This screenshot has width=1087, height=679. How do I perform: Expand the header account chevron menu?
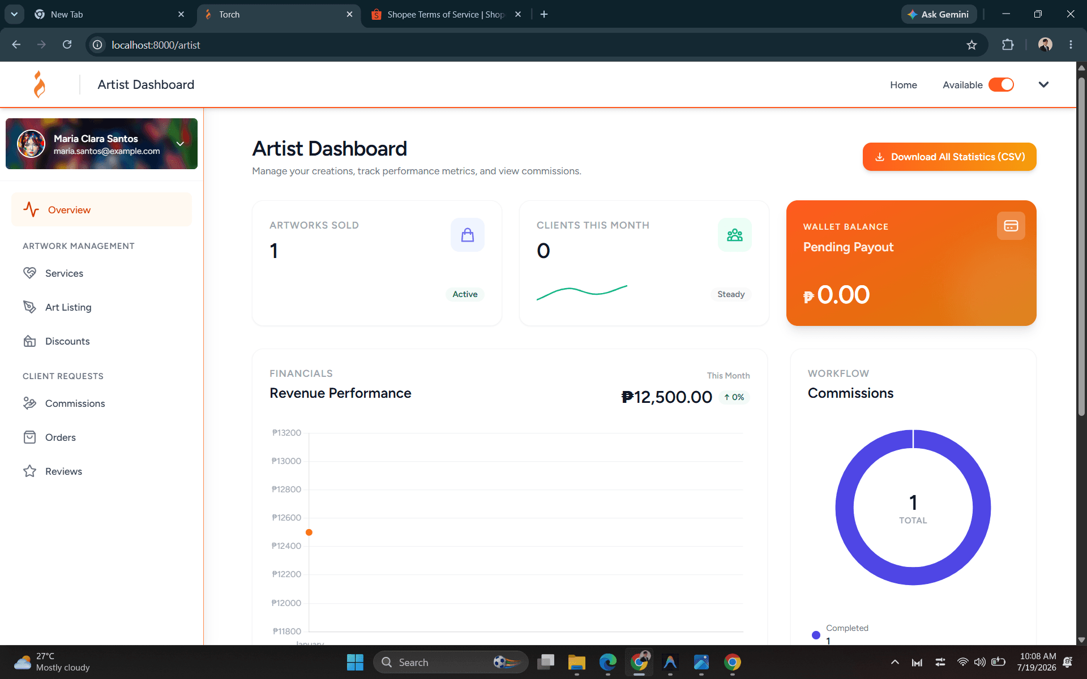click(x=1043, y=85)
